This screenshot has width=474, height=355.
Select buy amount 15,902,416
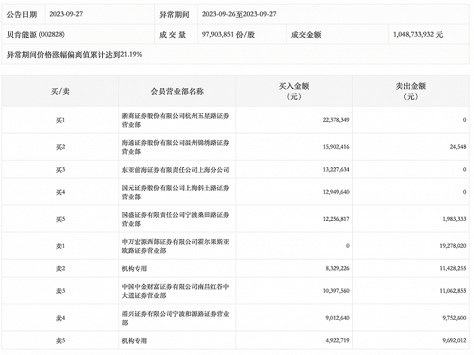(336, 147)
